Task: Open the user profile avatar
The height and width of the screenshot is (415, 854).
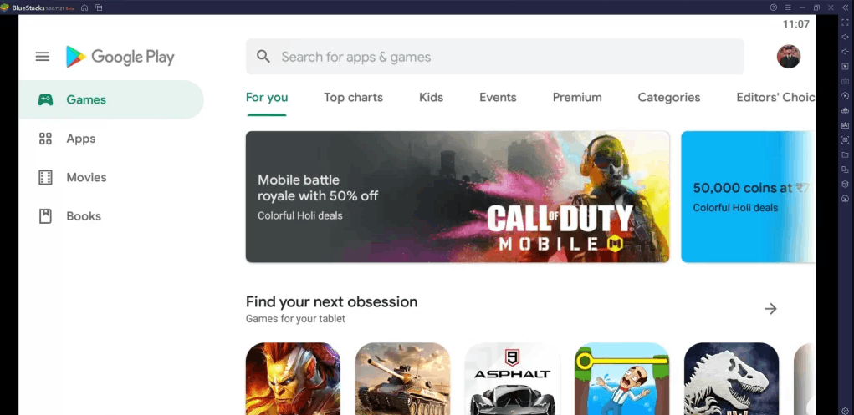Action: click(788, 57)
